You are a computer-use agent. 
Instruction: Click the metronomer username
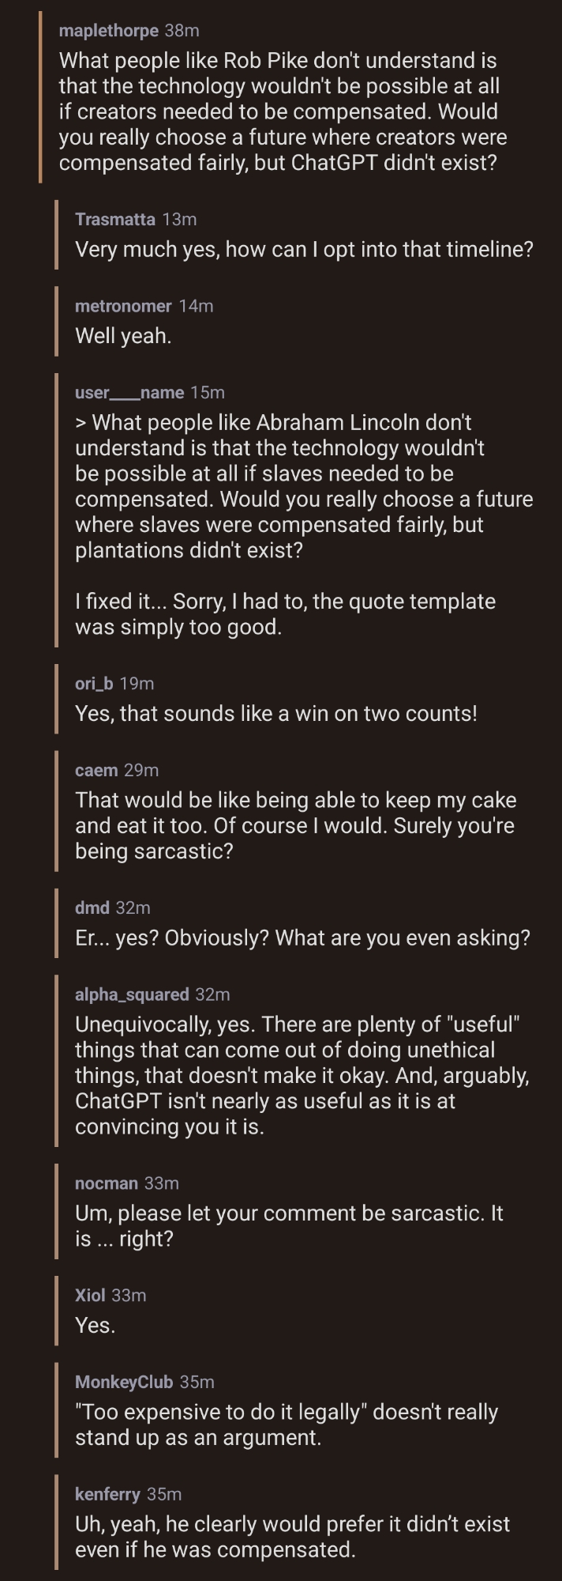click(122, 307)
